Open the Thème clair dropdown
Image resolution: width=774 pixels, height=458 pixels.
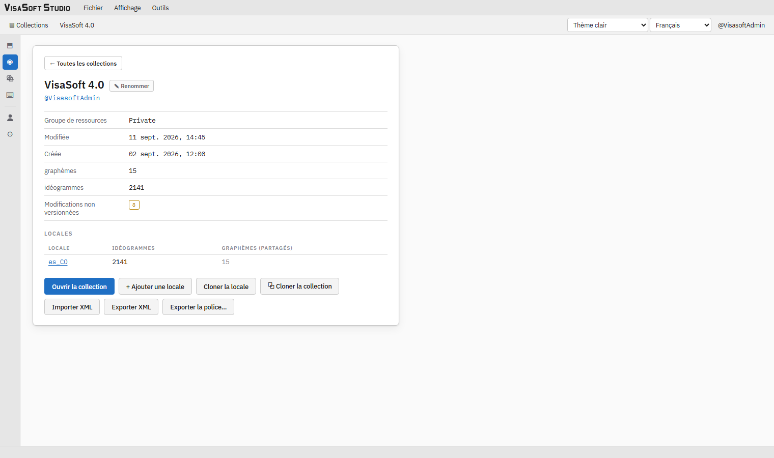tap(607, 25)
